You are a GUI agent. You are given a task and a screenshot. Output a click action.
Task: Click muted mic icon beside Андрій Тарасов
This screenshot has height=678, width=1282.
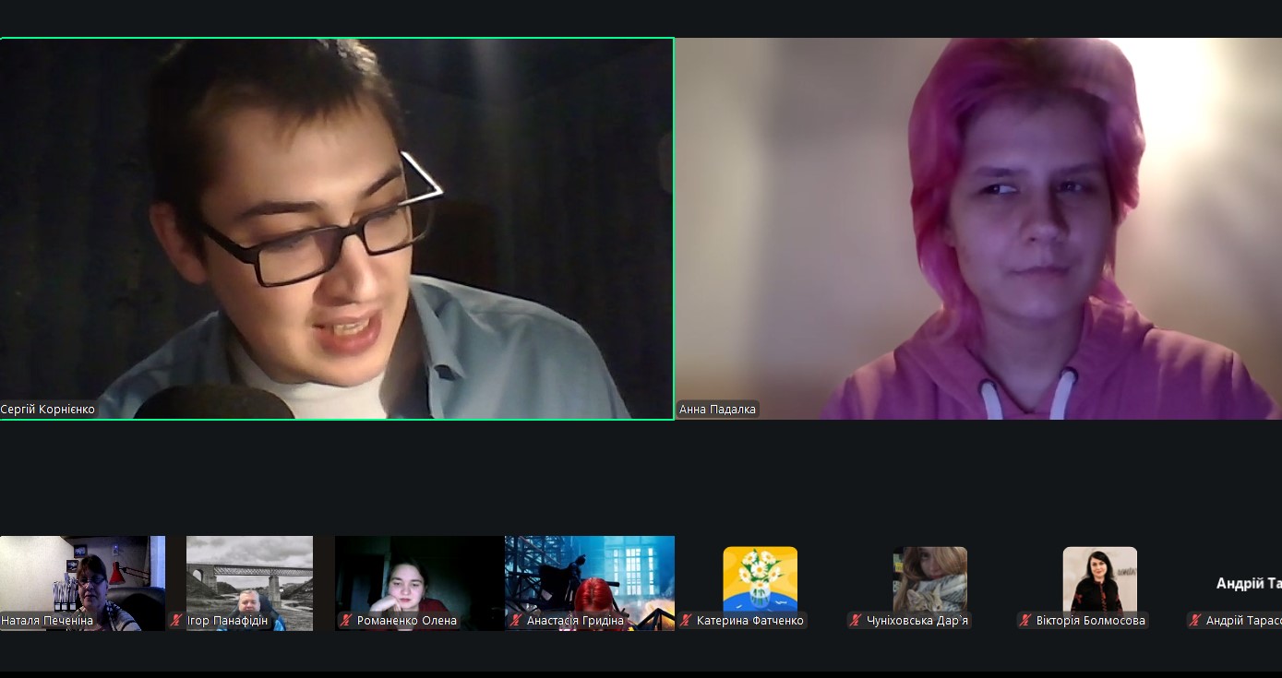(1195, 621)
